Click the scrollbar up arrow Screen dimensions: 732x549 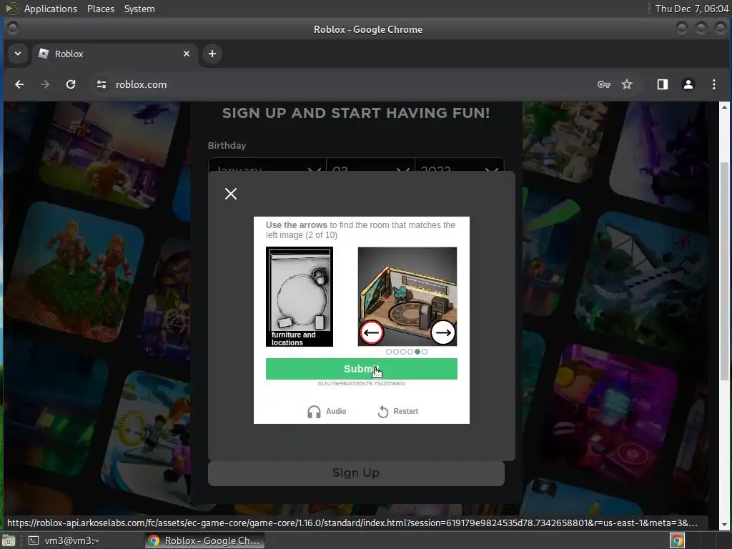[724, 107]
